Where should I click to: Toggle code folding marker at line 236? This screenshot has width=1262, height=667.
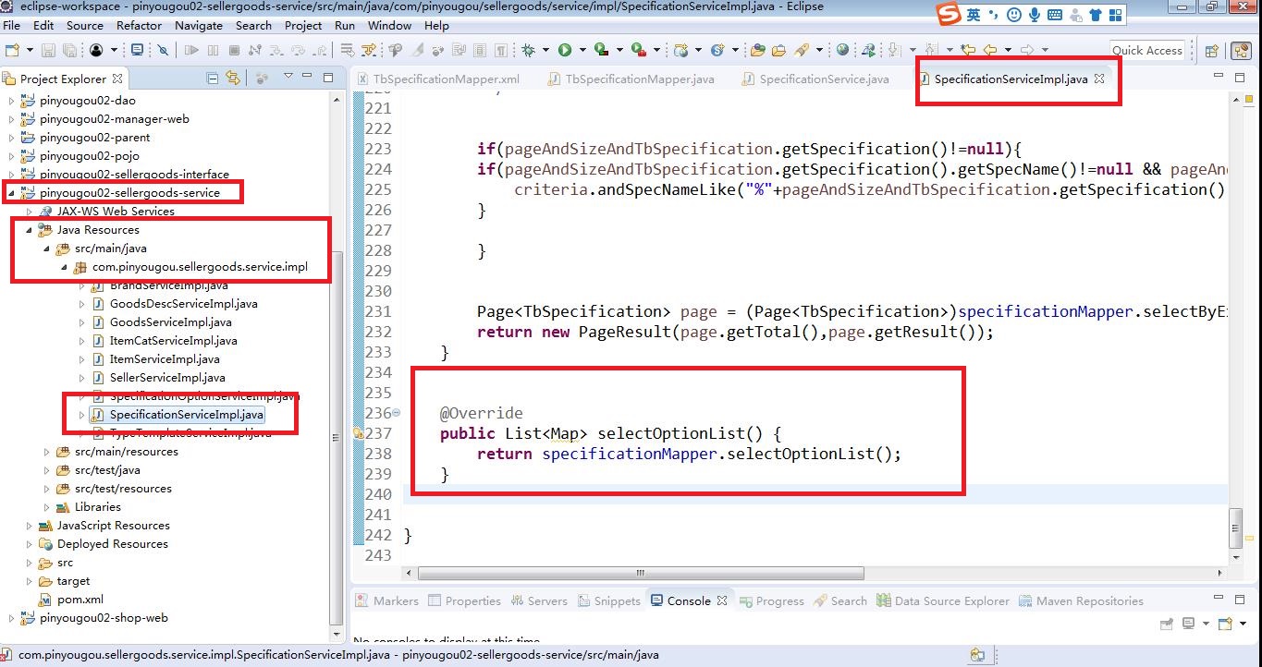pyautogui.click(x=397, y=413)
